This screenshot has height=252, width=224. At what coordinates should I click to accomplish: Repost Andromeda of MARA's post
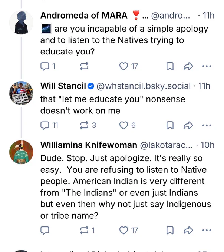pos(84,66)
